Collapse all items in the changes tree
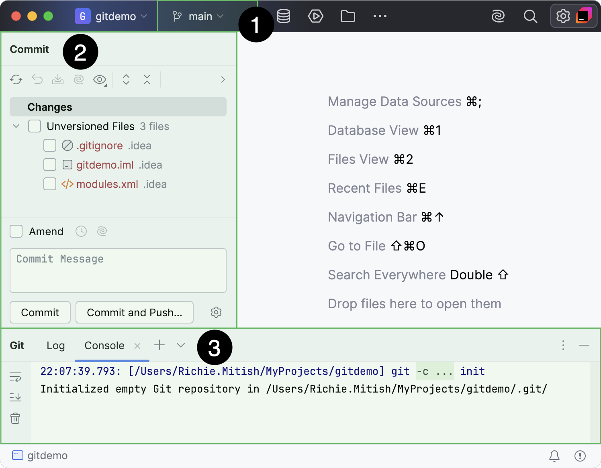The image size is (601, 468). (147, 79)
